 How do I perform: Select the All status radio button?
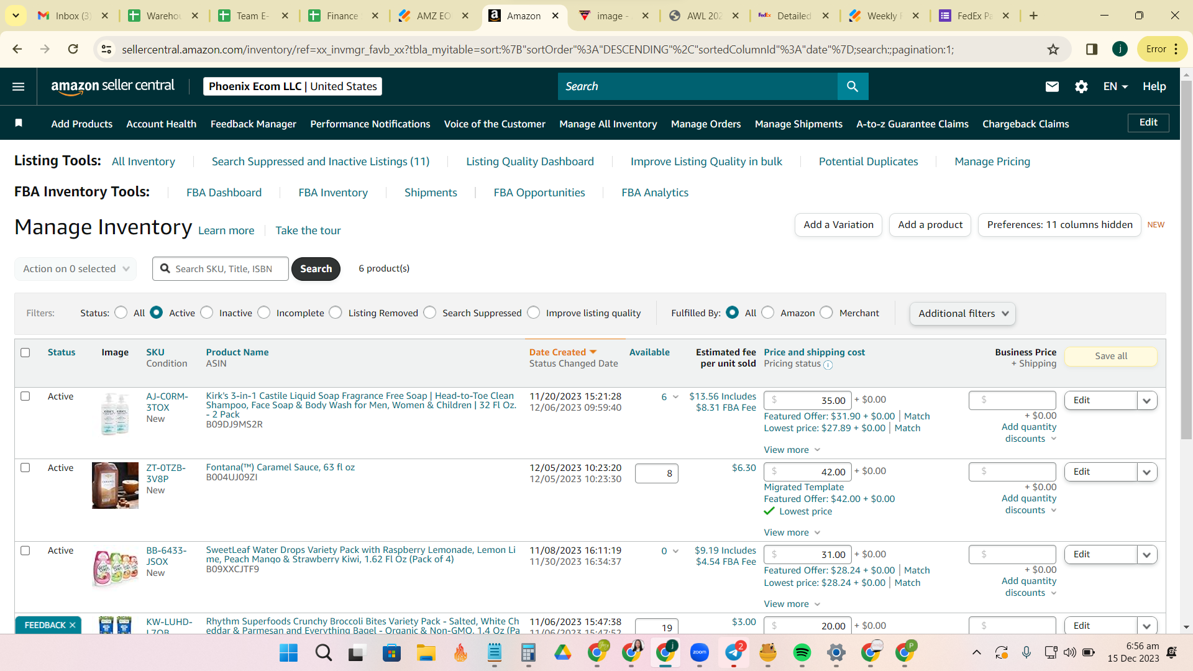click(x=121, y=313)
